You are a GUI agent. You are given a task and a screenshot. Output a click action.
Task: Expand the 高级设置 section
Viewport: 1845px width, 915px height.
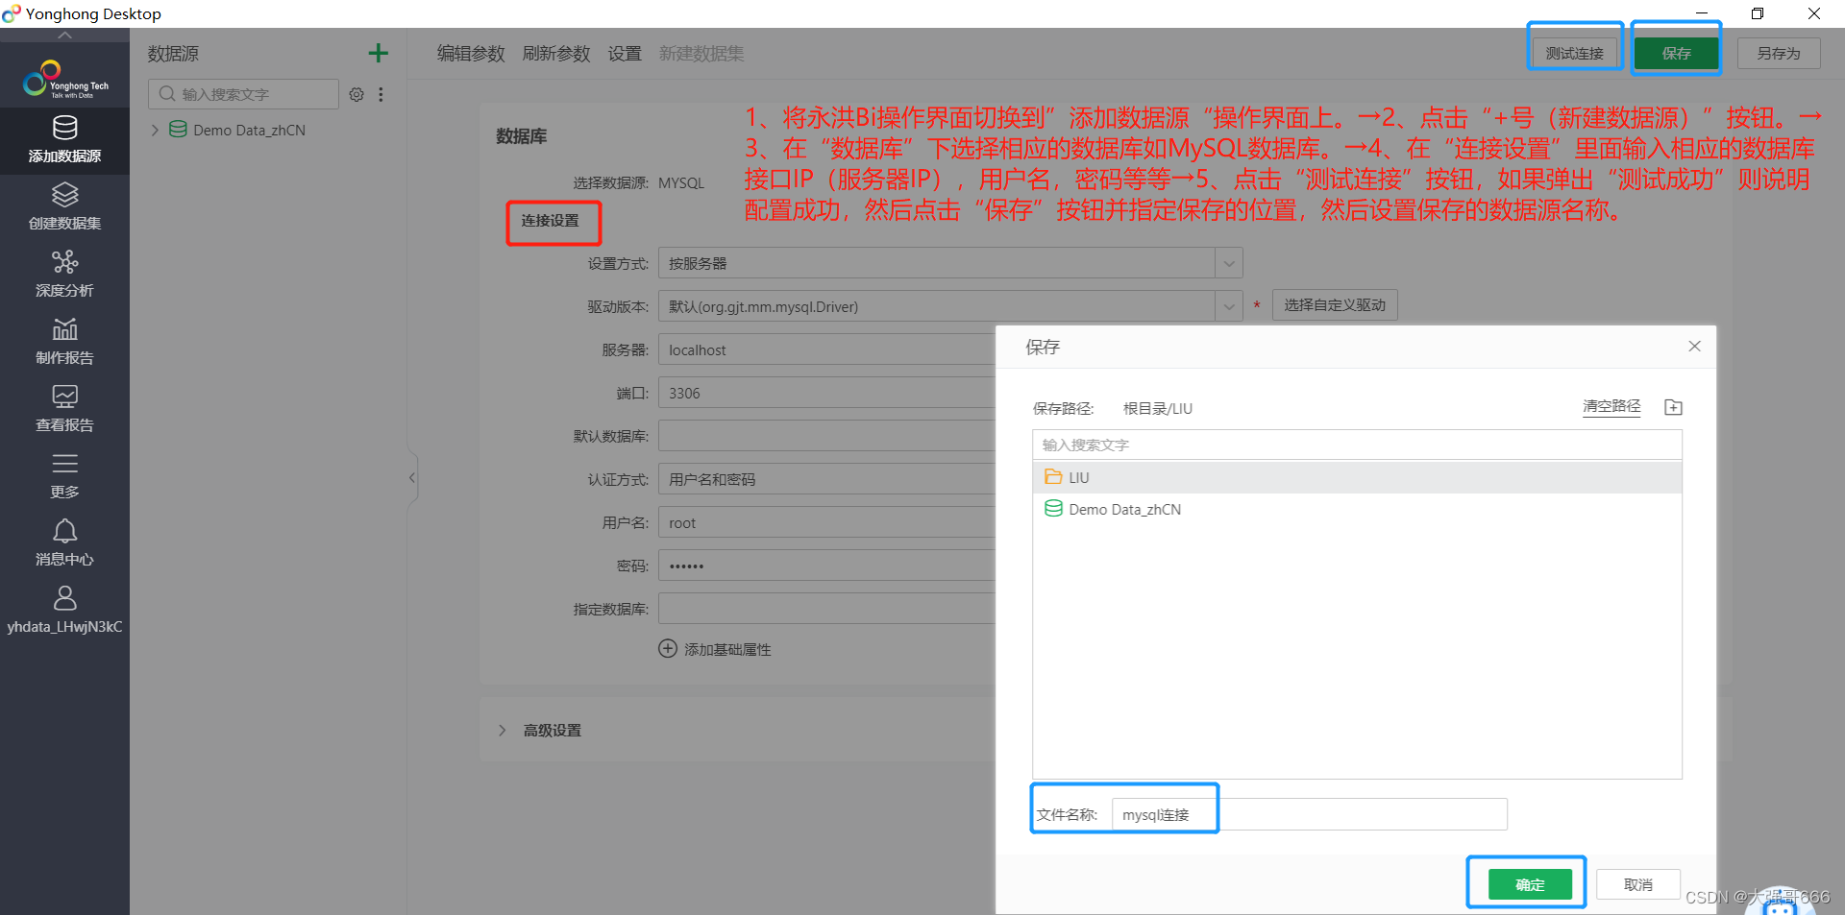click(503, 730)
